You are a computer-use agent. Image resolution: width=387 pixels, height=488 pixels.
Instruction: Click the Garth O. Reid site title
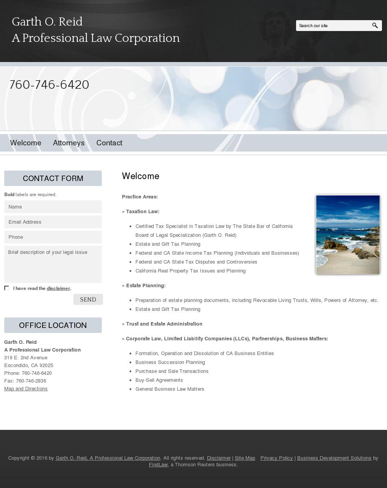[96, 30]
